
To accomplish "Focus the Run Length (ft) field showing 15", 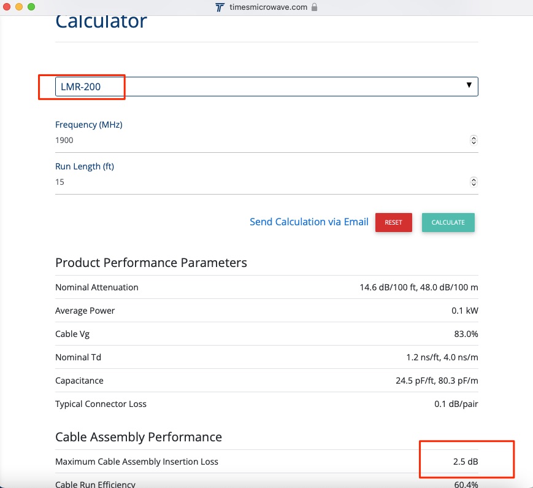I will coord(258,182).
